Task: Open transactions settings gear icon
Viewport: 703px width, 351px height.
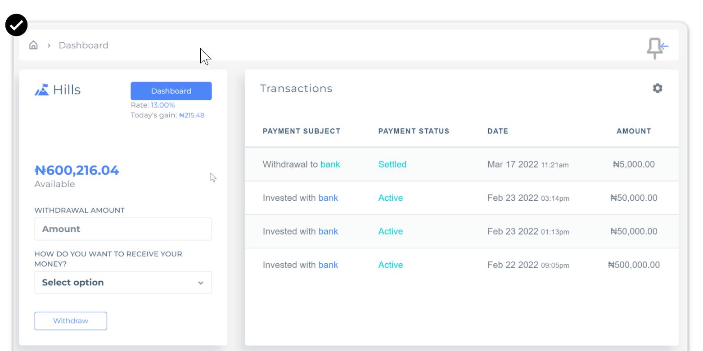Action: coord(658,88)
